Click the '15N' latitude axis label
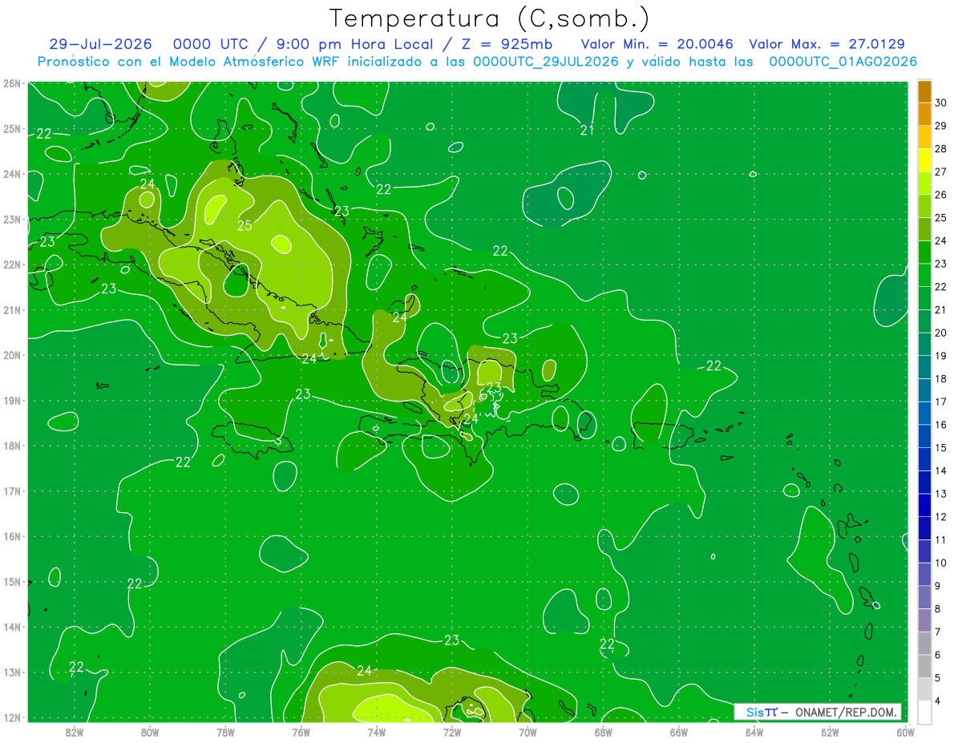962x743 pixels. (12, 582)
